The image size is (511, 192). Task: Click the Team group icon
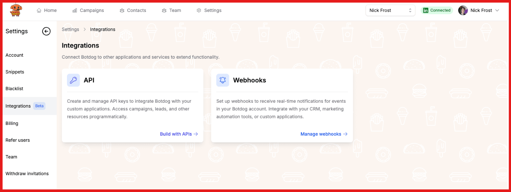[164, 10]
